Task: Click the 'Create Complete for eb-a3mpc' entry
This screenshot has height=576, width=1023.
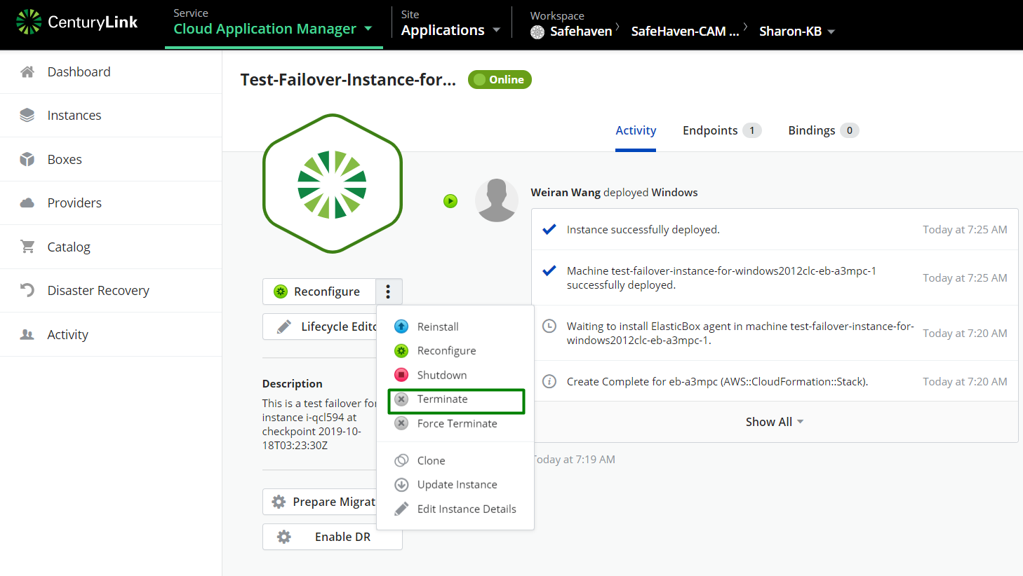Action: (x=775, y=381)
